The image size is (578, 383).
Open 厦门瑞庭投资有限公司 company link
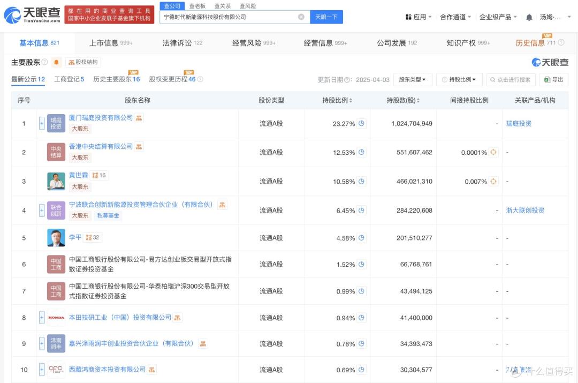tap(101, 118)
